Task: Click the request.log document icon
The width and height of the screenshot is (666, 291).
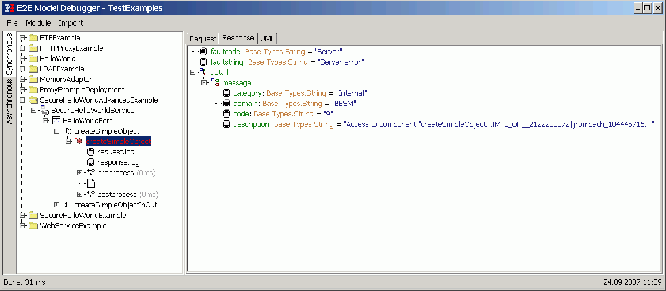Action: (x=90, y=152)
